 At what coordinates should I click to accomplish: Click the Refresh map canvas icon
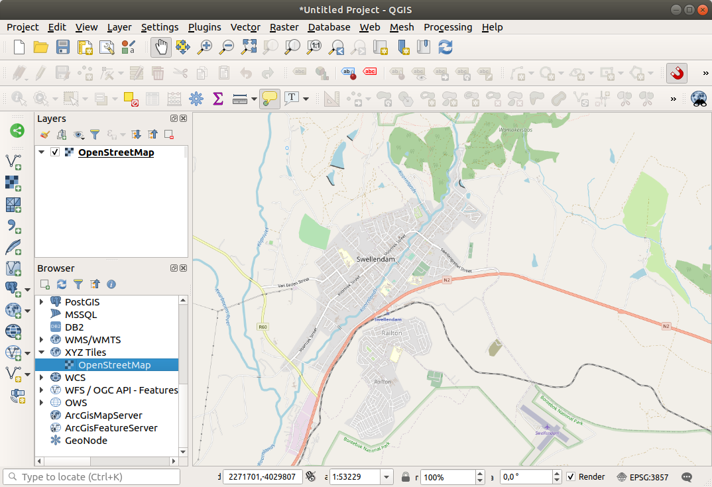point(445,47)
